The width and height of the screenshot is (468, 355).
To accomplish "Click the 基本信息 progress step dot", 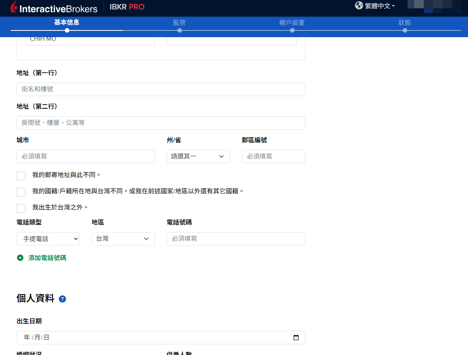I will point(67,30).
